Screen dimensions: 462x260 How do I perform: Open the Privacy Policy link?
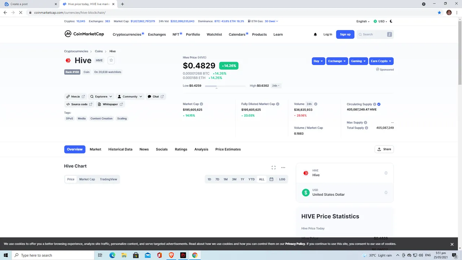coord(295,244)
